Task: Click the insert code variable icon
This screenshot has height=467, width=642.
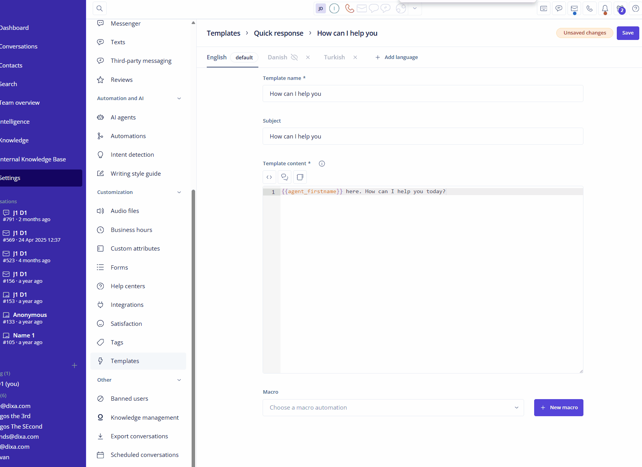Action: coord(269,177)
